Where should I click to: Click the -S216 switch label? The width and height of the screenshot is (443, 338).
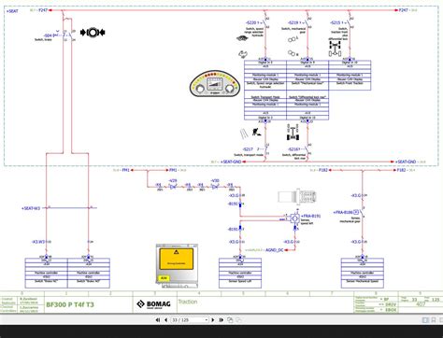293,149
